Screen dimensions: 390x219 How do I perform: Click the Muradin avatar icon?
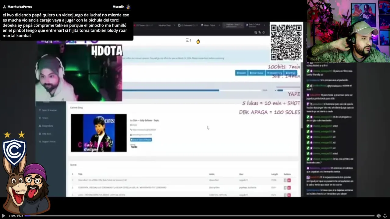click(x=128, y=7)
